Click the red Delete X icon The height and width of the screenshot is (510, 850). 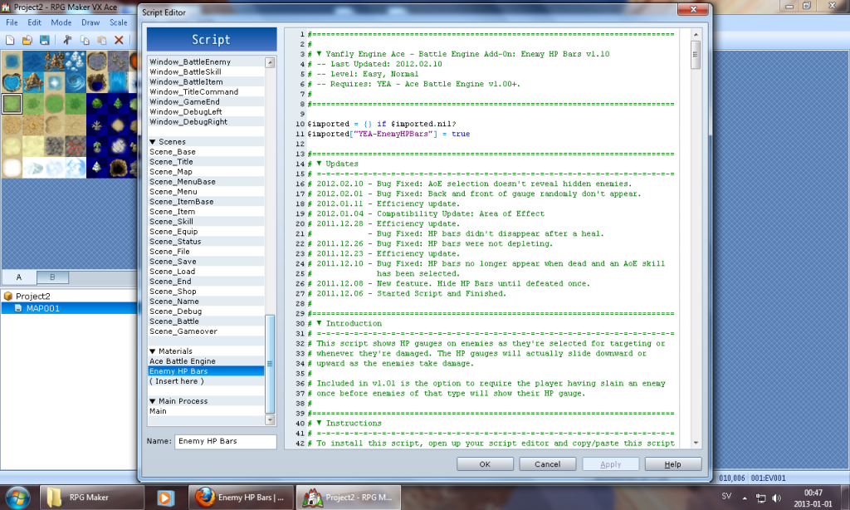(120, 40)
